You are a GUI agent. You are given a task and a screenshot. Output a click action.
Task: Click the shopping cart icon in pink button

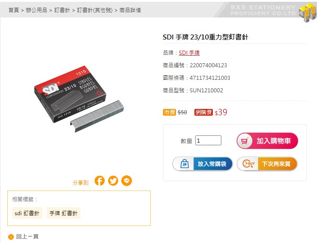click(245, 141)
